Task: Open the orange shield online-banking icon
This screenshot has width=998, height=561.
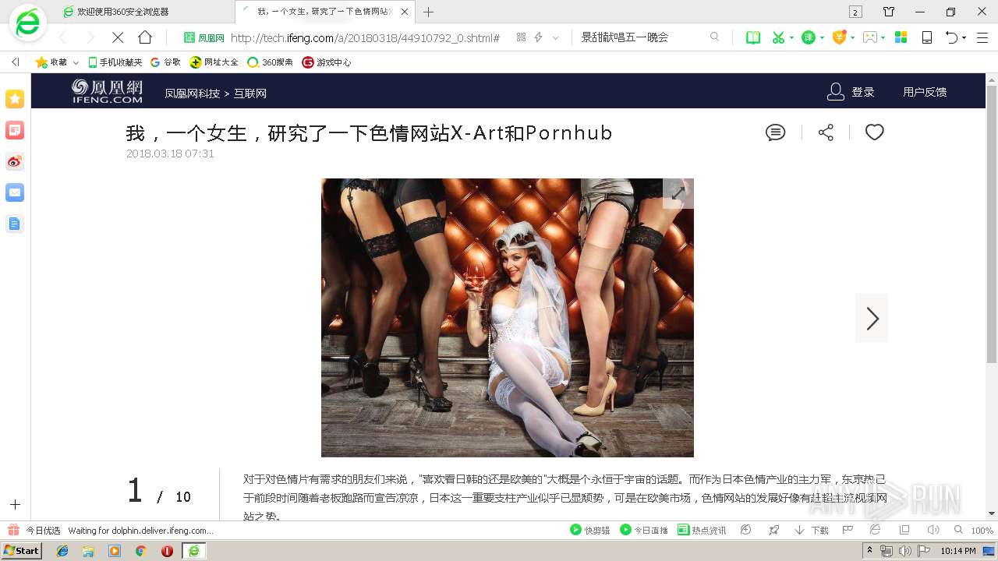Action: [839, 37]
